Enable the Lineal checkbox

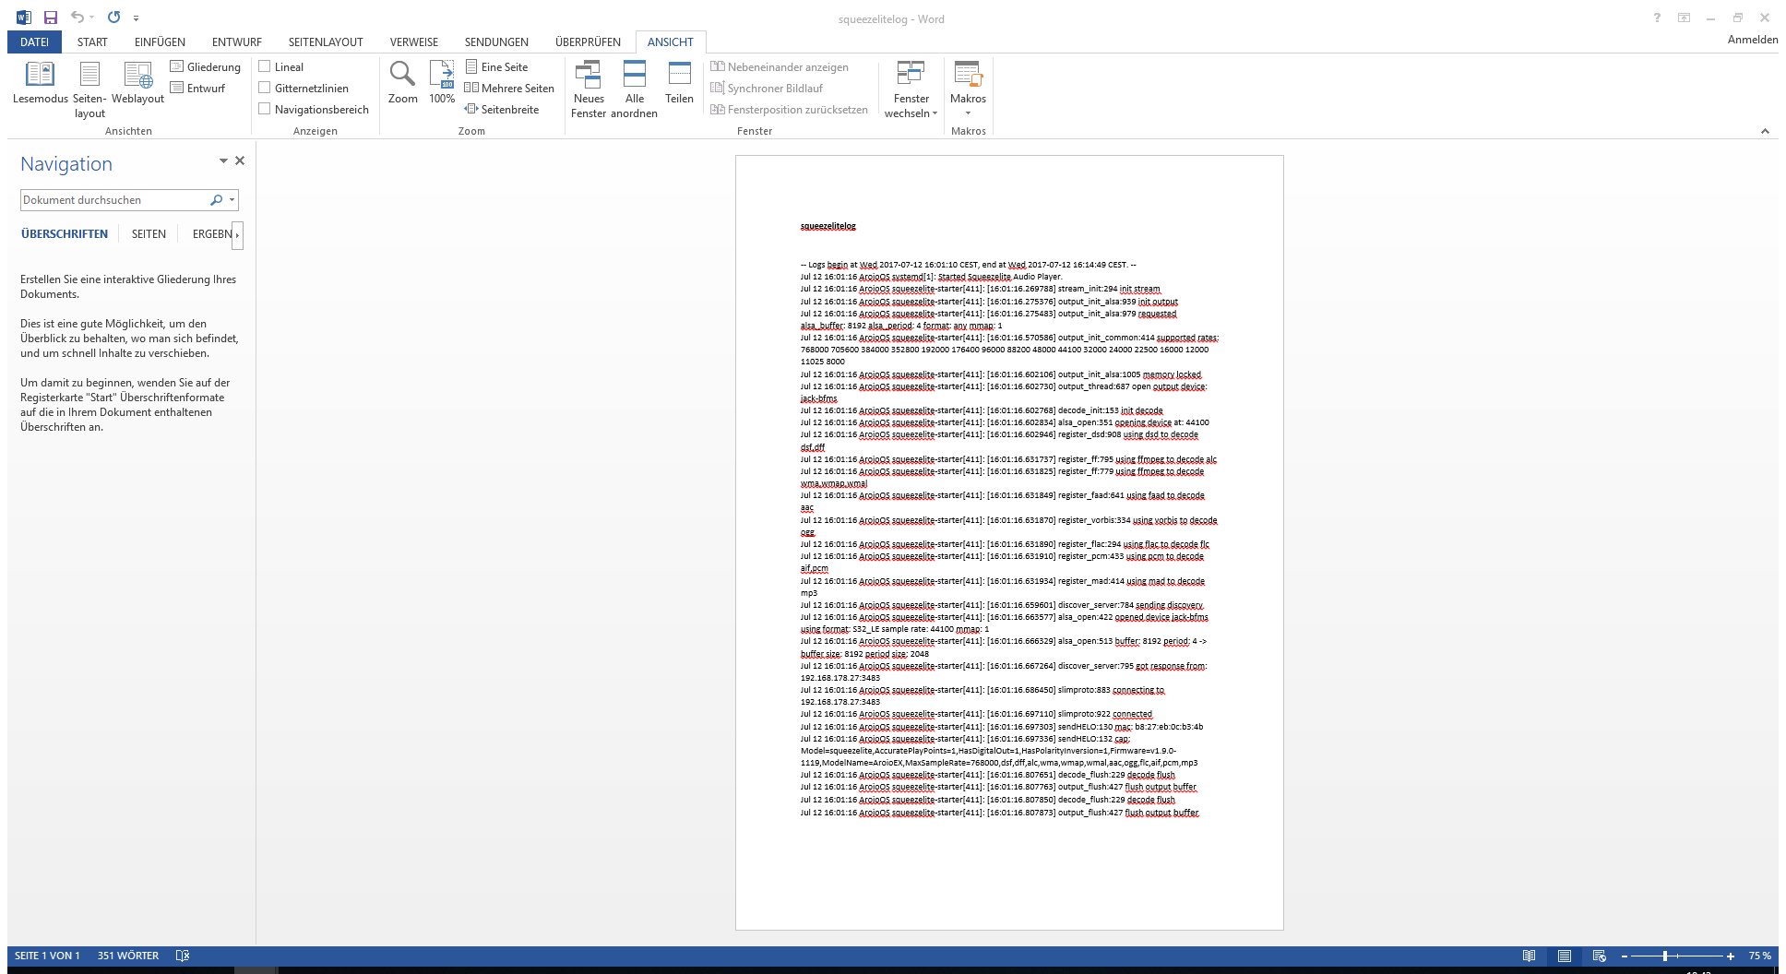click(265, 66)
